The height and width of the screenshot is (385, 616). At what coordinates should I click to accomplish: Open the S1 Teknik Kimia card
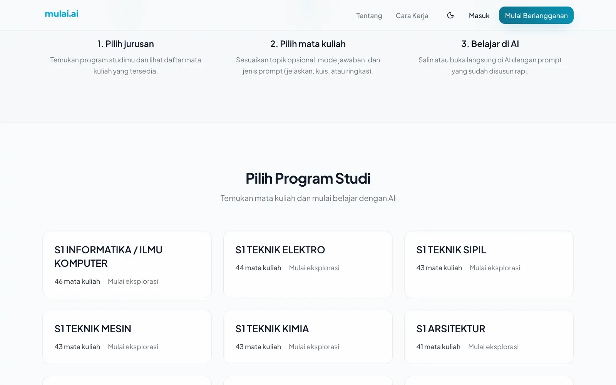click(308, 337)
